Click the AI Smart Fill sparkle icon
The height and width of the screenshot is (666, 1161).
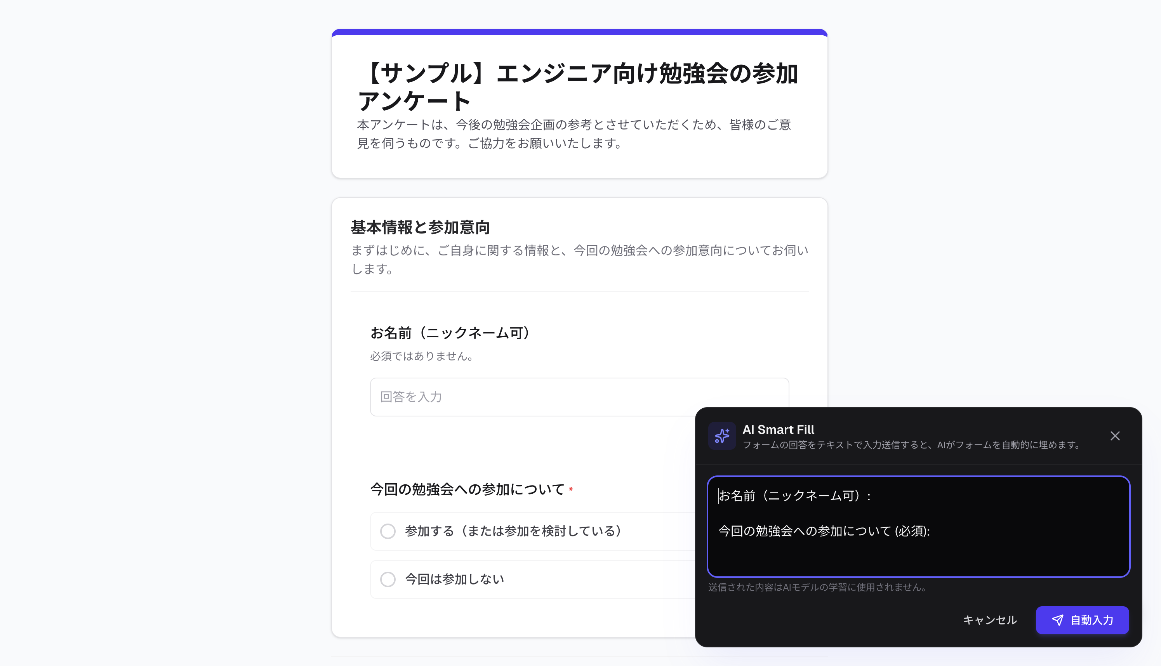click(722, 435)
